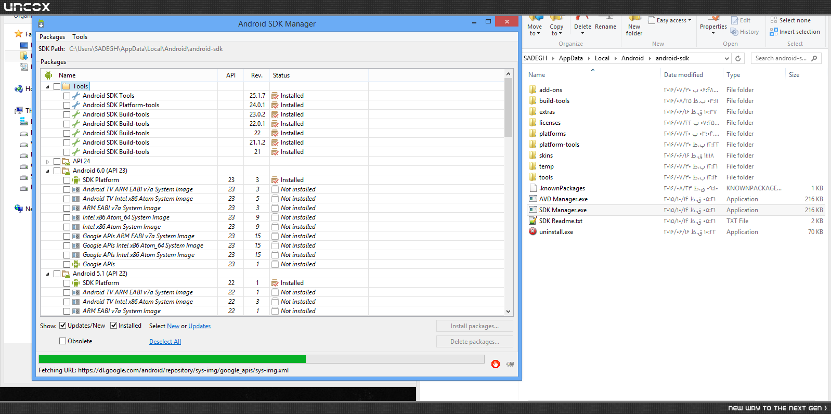The height and width of the screenshot is (414, 831).
Task: Check the API 24 group checkbox
Action: (x=57, y=161)
